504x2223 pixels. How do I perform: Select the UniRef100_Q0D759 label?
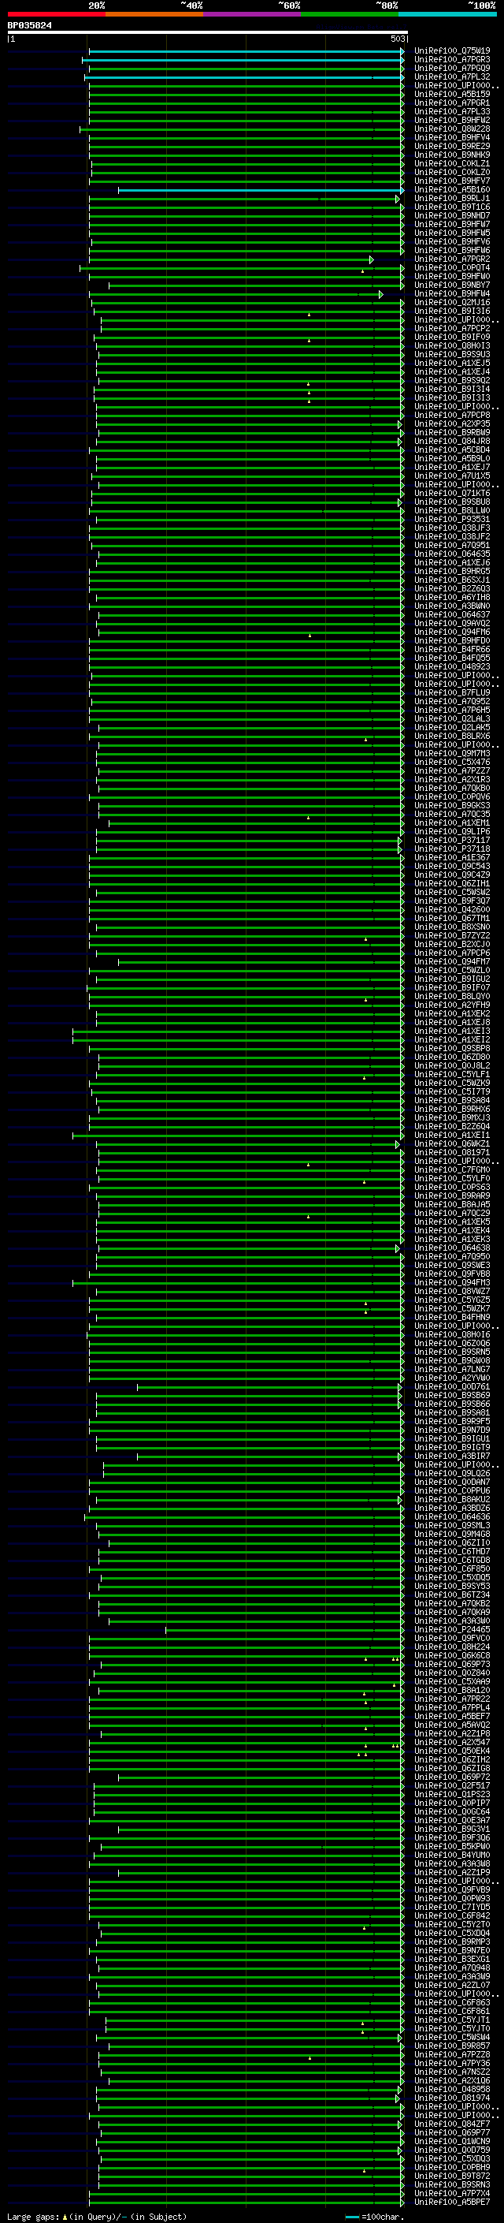coord(452,2150)
